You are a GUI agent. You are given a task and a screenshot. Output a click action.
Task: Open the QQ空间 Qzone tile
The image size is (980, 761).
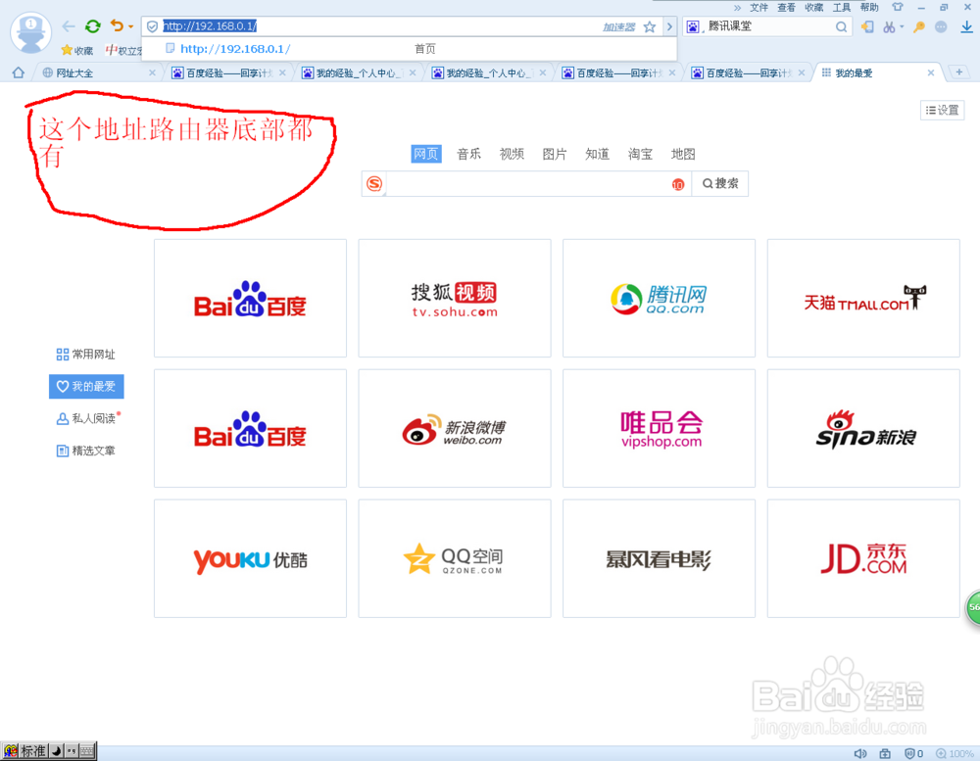455,558
